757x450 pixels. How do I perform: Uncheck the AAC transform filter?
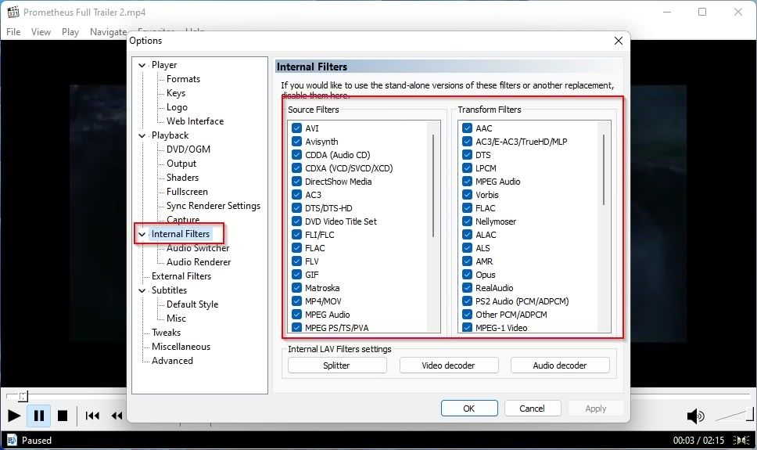(x=467, y=128)
